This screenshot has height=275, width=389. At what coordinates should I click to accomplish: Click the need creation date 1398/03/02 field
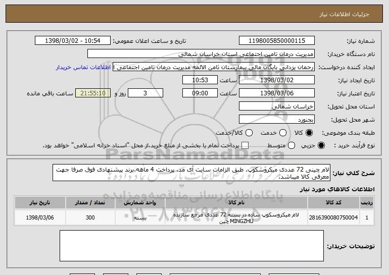277,80
